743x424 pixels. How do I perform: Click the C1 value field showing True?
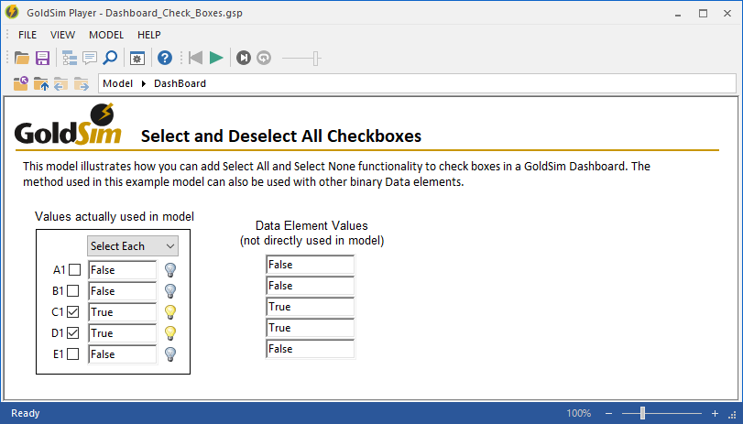[x=122, y=312]
